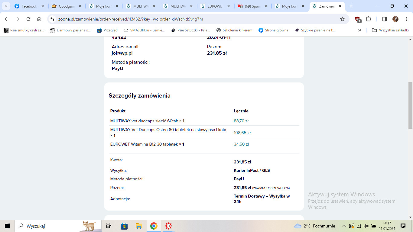The width and height of the screenshot is (413, 232).
Task: Switch to the EUROWET tab
Action: 215,6
